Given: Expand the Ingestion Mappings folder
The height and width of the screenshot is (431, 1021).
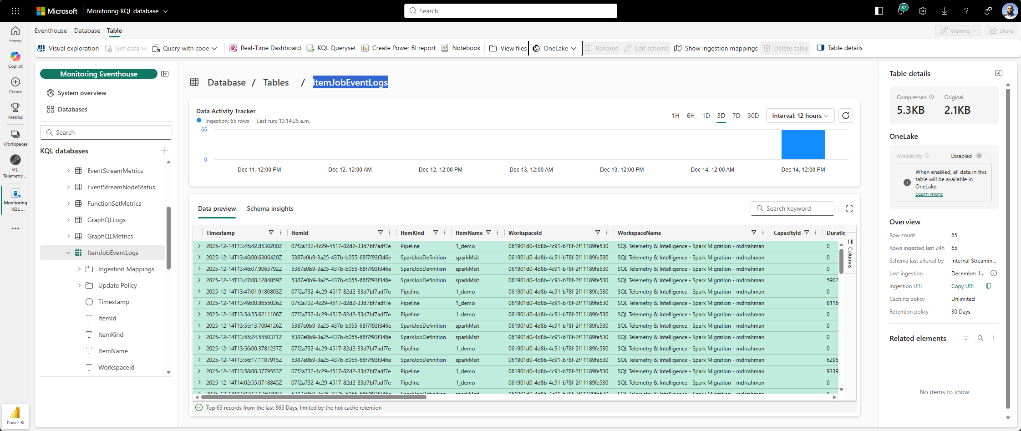Looking at the screenshot, I should (x=79, y=269).
